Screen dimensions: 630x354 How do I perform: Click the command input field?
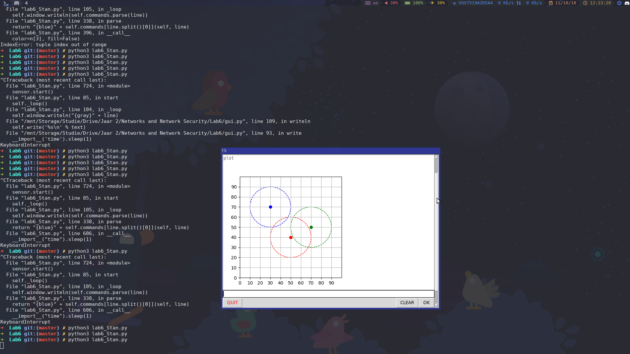(328, 294)
